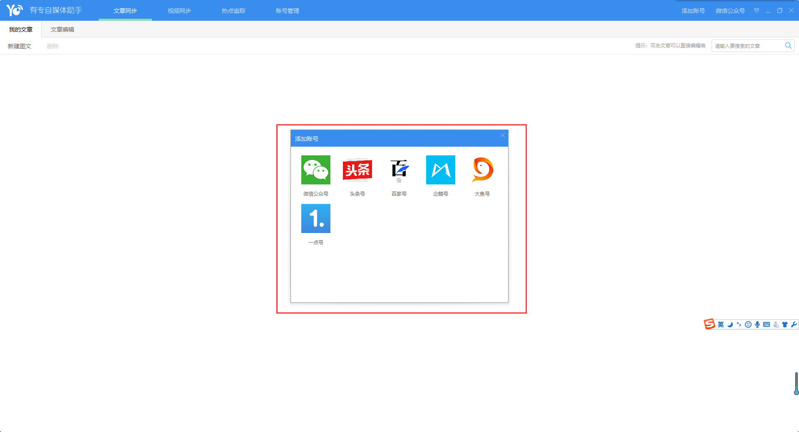Open the 账号管理 tab

(288, 11)
